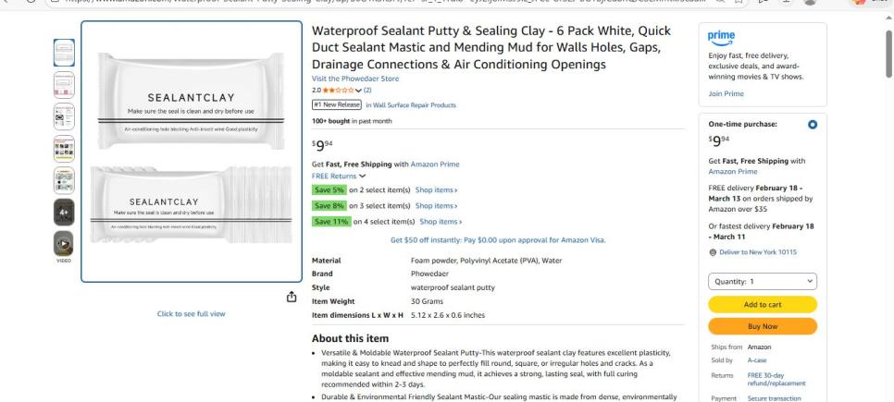The width and height of the screenshot is (894, 402).
Task: Click Shop items for Save 11% offer
Action: tap(441, 222)
